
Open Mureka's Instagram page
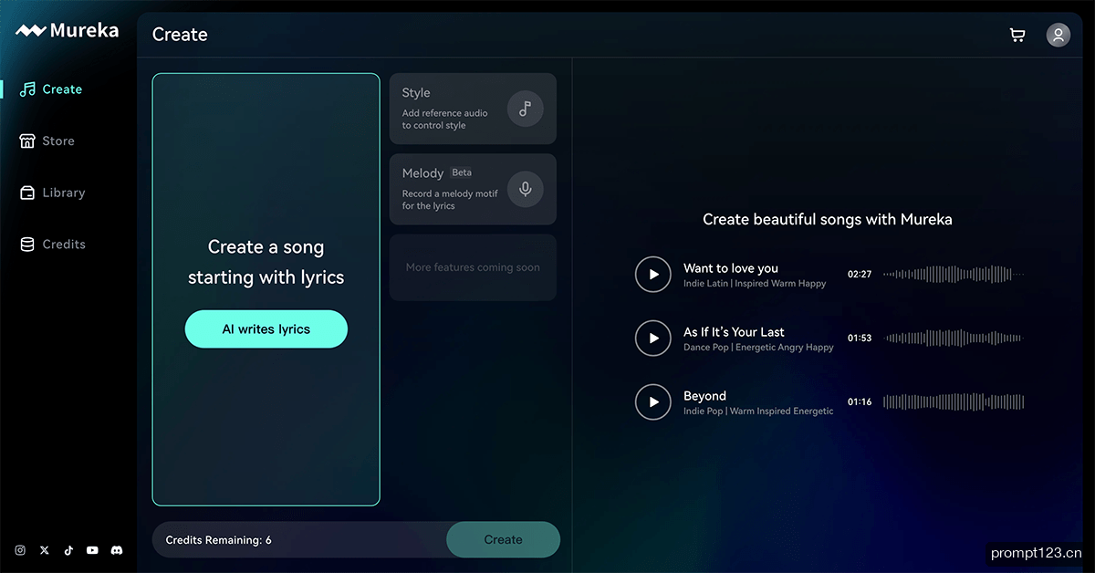(x=20, y=550)
